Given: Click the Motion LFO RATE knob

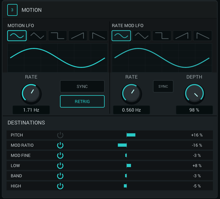Looking at the screenshot, I should point(31,94).
